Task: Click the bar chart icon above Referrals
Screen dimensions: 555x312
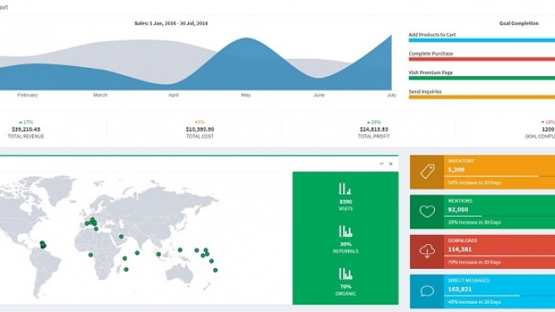Action: tap(345, 231)
